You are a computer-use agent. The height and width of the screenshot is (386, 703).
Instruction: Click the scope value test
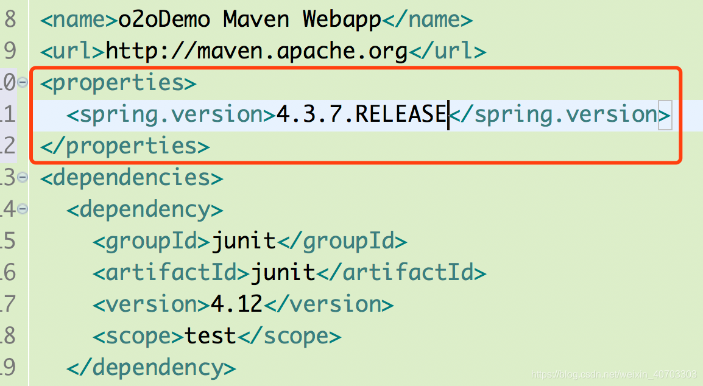click(x=210, y=336)
